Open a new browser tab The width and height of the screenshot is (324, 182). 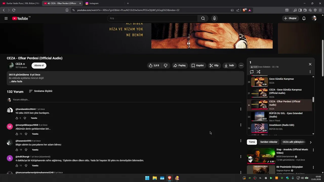128,3
